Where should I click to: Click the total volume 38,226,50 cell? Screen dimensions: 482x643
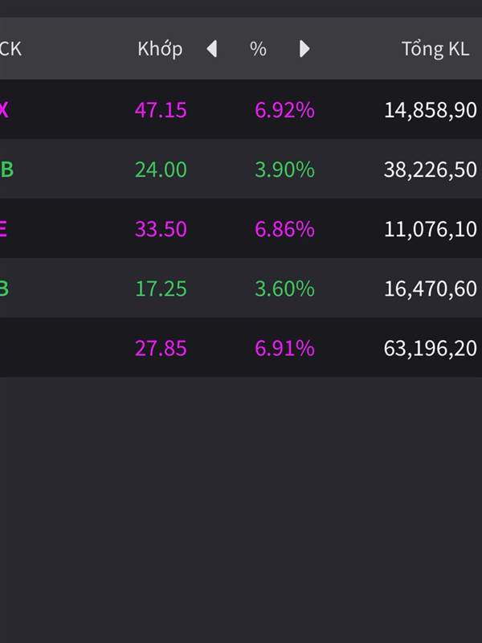pyautogui.click(x=430, y=170)
